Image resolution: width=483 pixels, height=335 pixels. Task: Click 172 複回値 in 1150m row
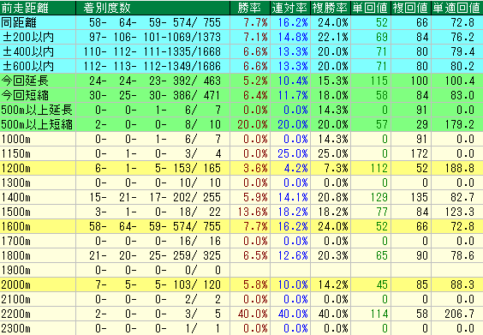pos(420,153)
